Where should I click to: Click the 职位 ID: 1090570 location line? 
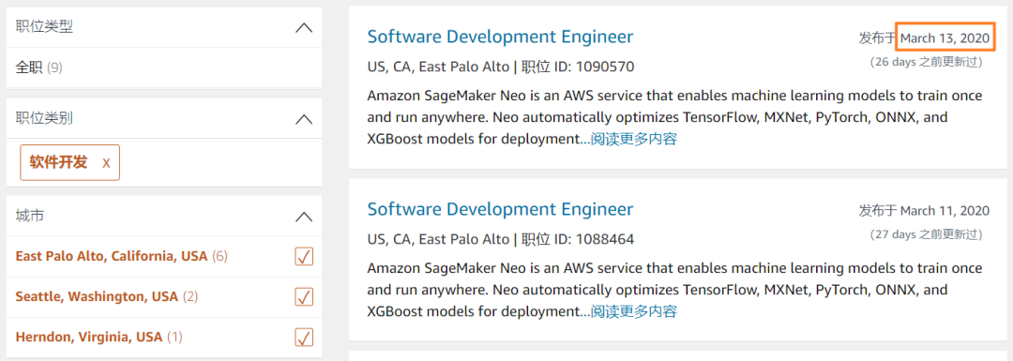(x=501, y=67)
